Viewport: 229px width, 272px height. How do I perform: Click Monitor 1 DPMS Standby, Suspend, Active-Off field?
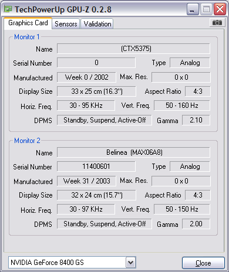click(x=105, y=120)
